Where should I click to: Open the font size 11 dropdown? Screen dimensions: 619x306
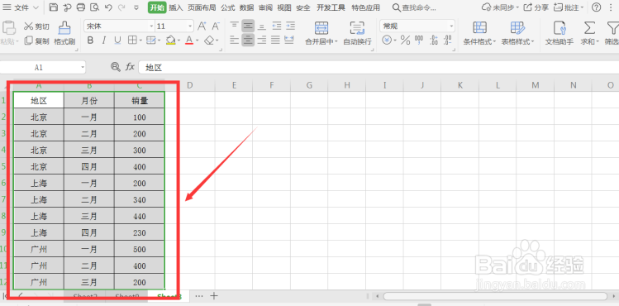click(190, 26)
